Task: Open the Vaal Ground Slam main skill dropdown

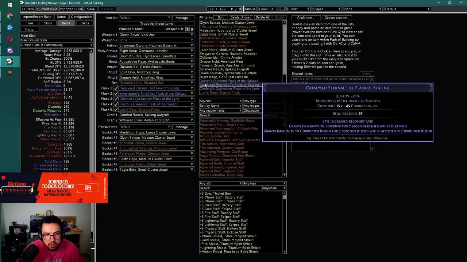Action: [x=57, y=40]
